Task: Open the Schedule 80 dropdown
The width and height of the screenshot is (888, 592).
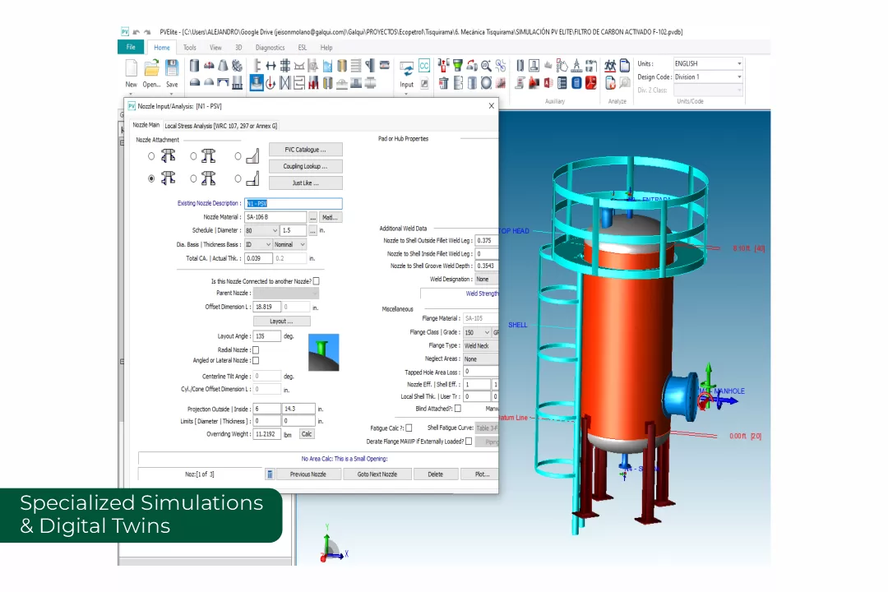Action: pyautogui.click(x=261, y=230)
